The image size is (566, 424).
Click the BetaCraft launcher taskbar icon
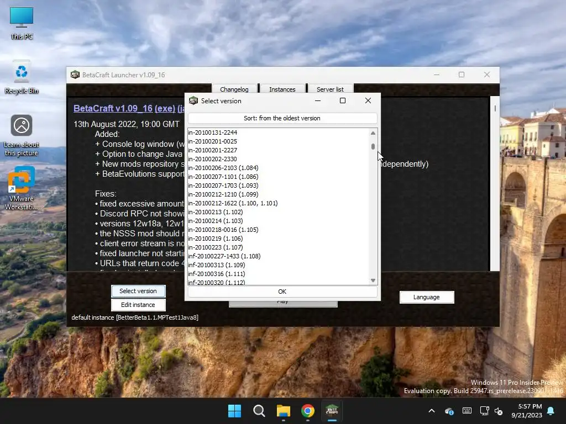332,411
